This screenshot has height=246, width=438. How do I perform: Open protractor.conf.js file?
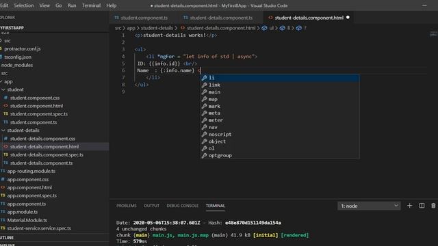(x=23, y=49)
